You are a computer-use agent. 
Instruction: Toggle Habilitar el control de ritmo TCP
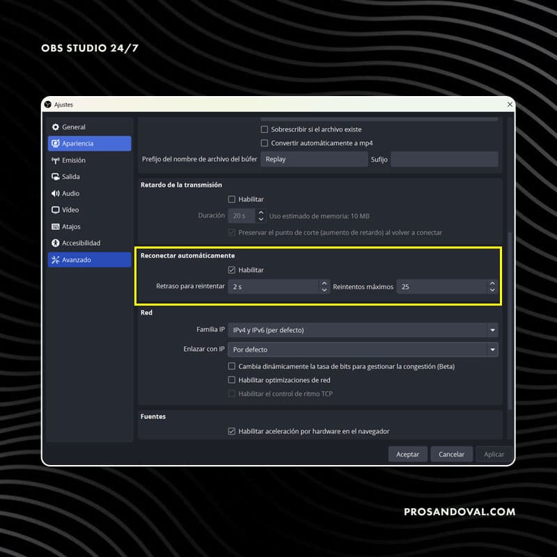[x=232, y=393]
